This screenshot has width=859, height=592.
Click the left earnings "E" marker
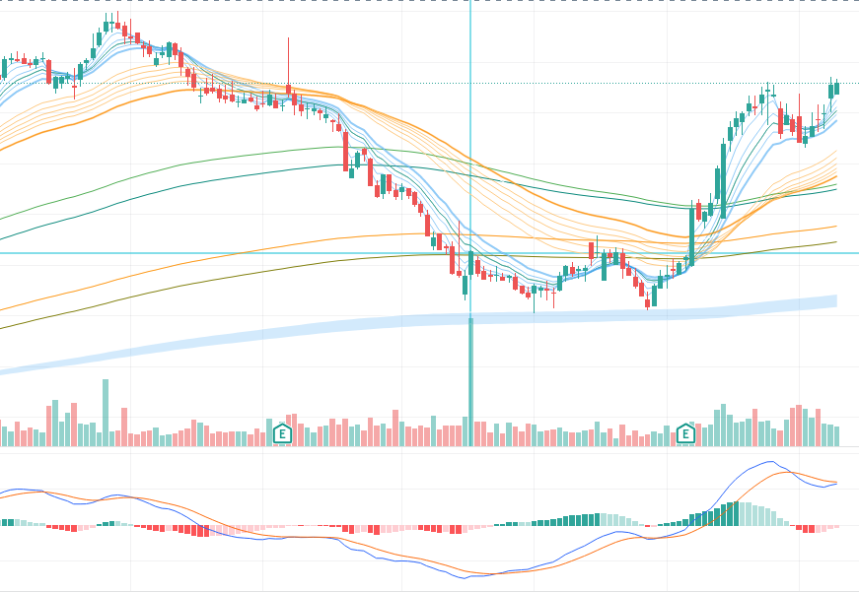coord(282,432)
